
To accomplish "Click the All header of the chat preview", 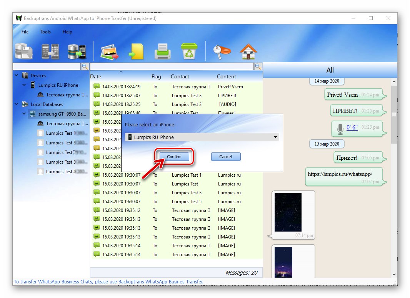I will tap(330, 70).
